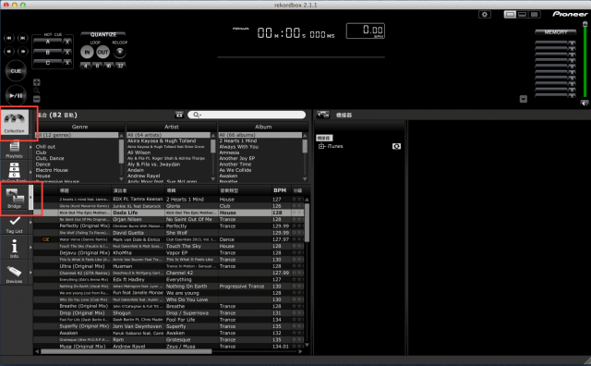The height and width of the screenshot is (366, 591).
Task: Click the previous track button
Action: coord(9,38)
